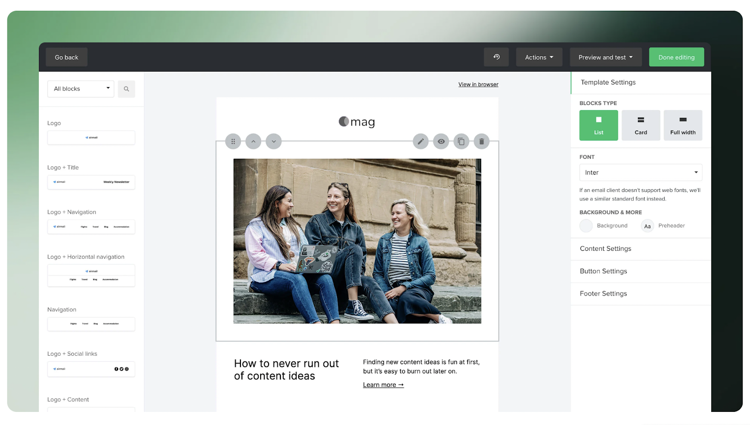
Task: Expand the Content Settings section
Action: point(641,249)
